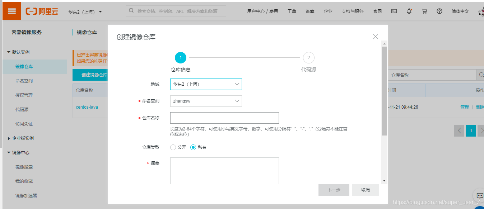Click the dialog vertical scrollbar thumb

[384, 91]
